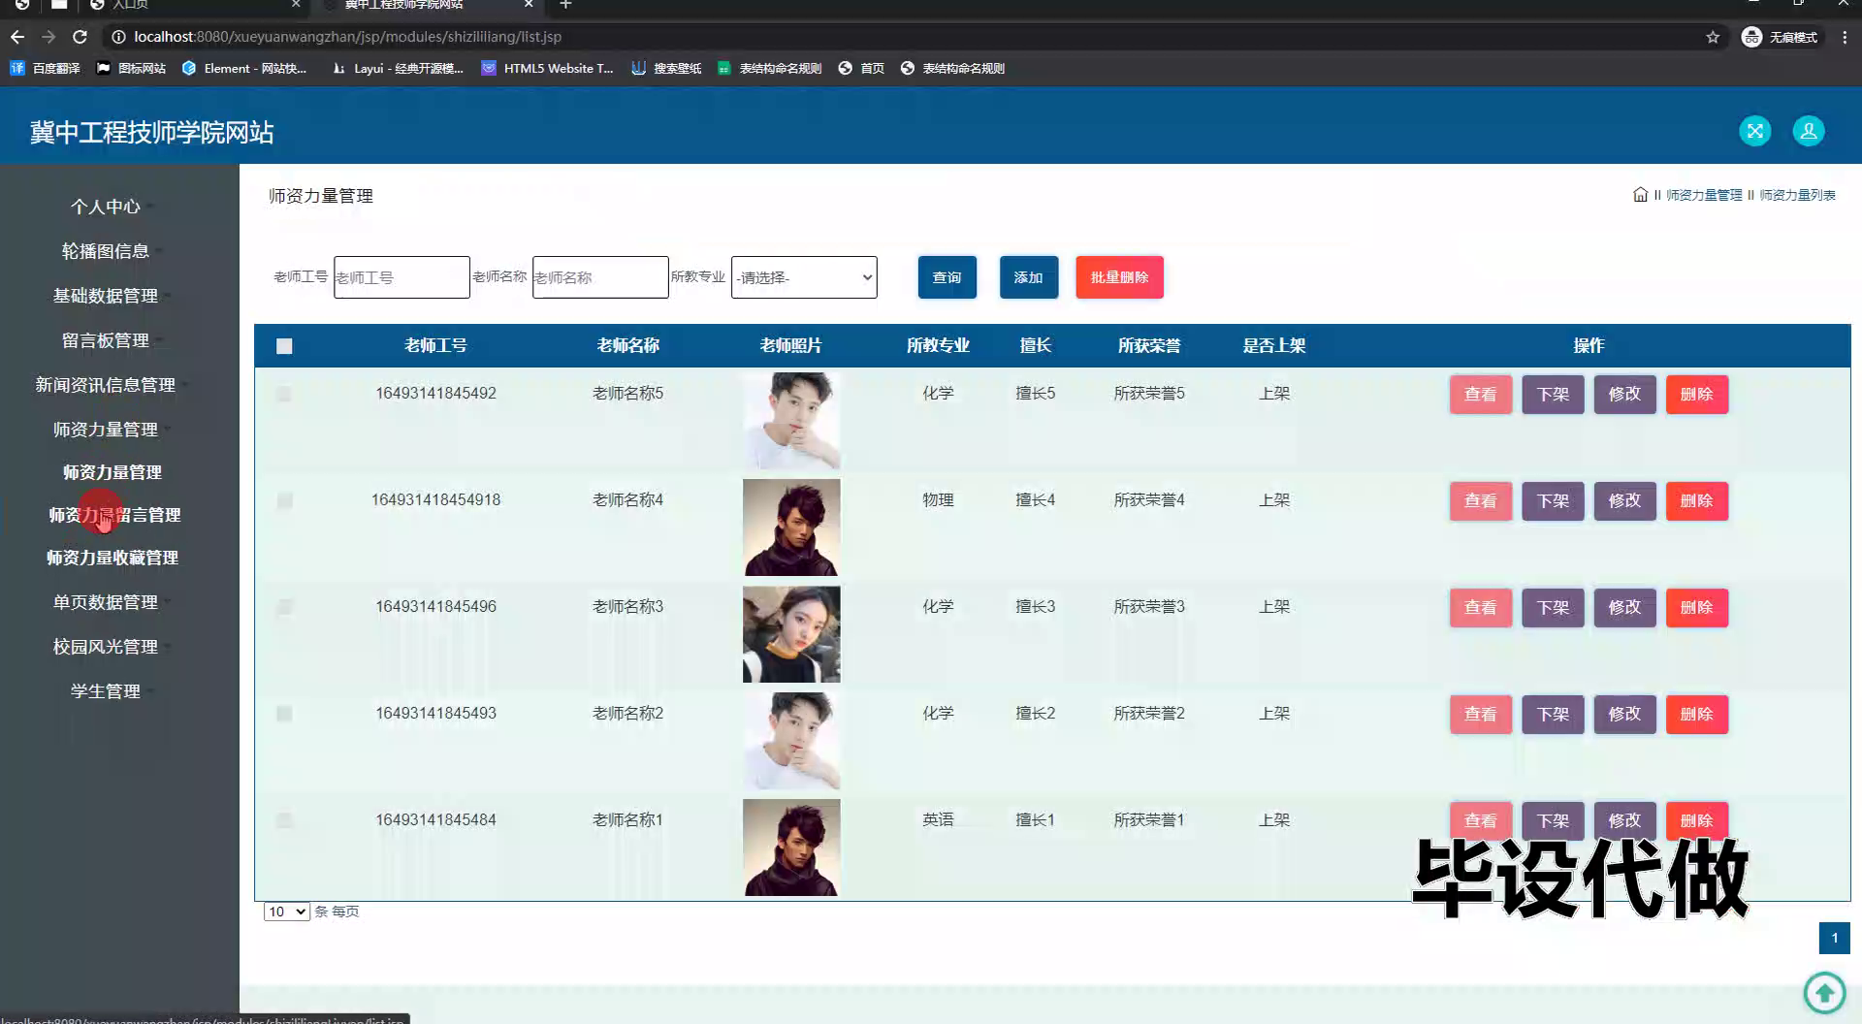Click the 查询 search button
This screenshot has height=1024, width=1862.
[947, 277]
